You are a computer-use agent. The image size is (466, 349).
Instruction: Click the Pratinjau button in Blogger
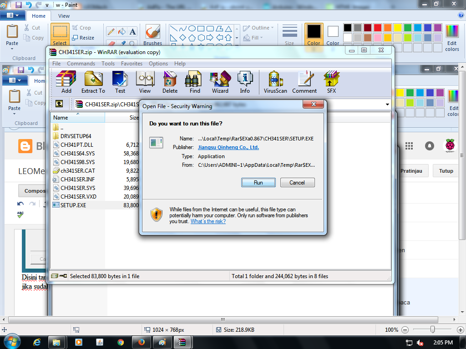[x=411, y=171]
